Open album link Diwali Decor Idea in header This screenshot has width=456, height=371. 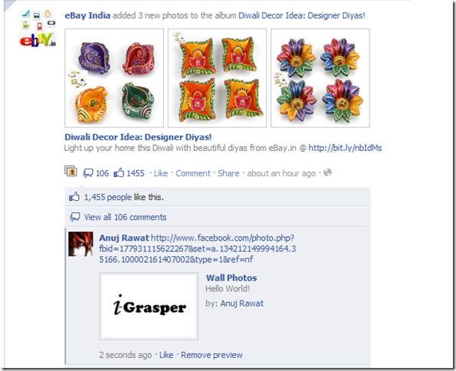[x=302, y=15]
